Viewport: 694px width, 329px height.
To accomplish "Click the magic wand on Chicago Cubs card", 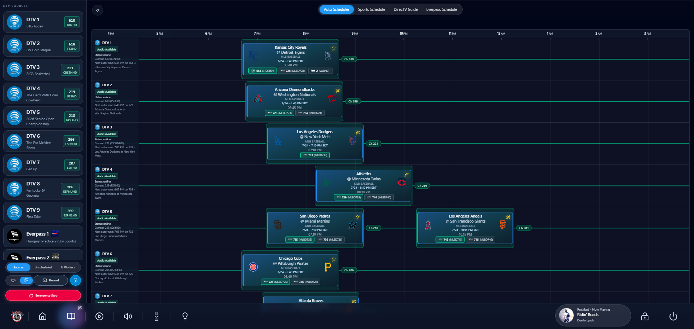I will 334,259.
